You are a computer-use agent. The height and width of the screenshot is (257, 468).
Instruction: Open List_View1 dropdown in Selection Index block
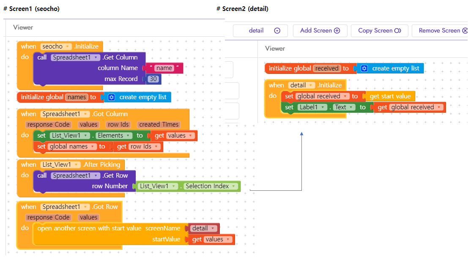point(158,187)
